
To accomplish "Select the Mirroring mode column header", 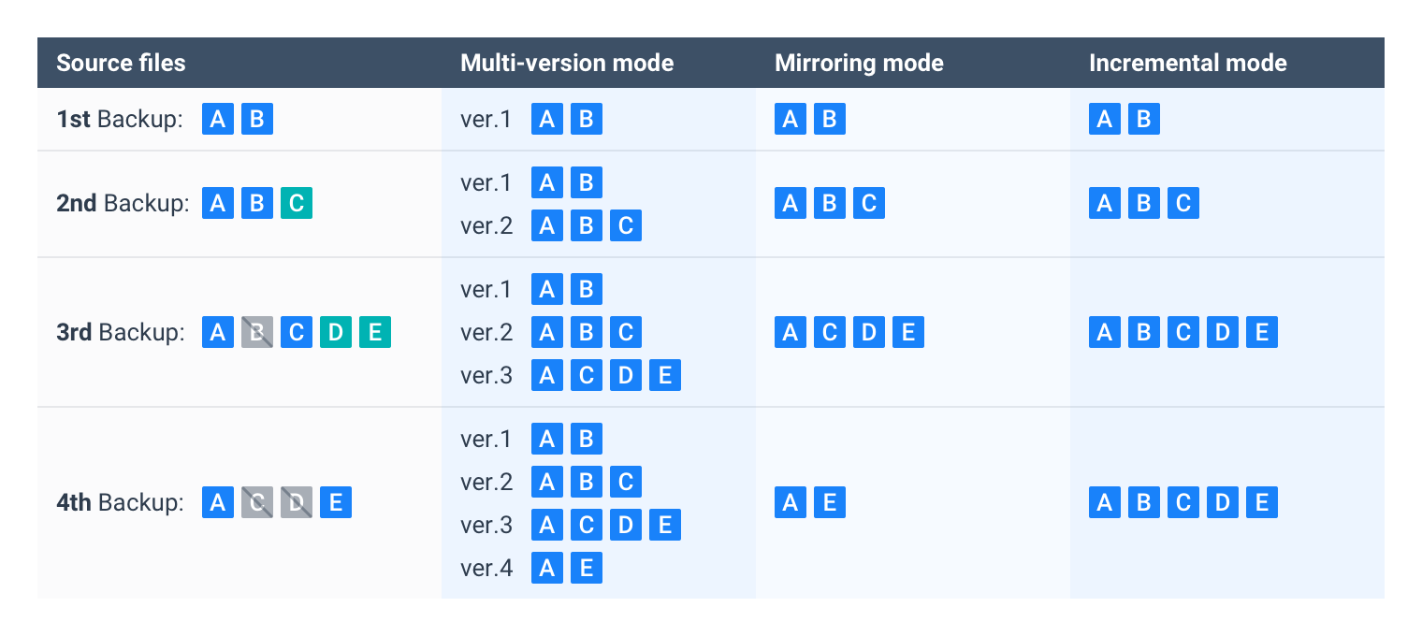I will coord(859,63).
